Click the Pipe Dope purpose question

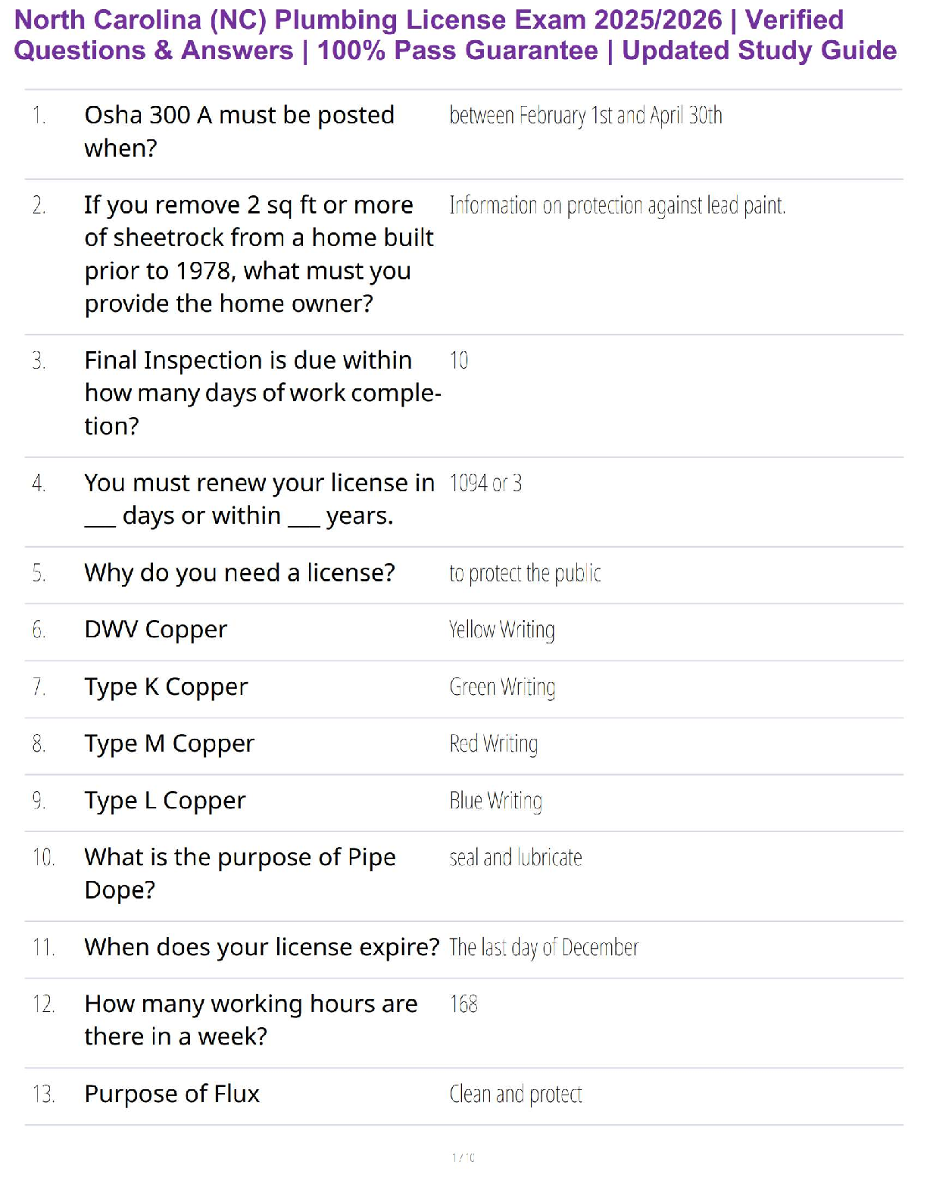(239, 874)
